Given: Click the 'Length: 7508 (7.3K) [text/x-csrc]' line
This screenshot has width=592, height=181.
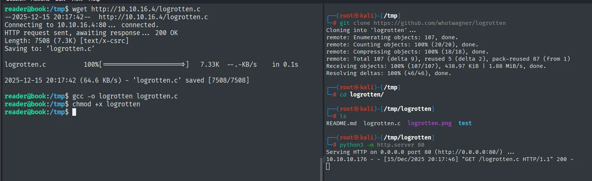Looking at the screenshot, I should 67,41.
